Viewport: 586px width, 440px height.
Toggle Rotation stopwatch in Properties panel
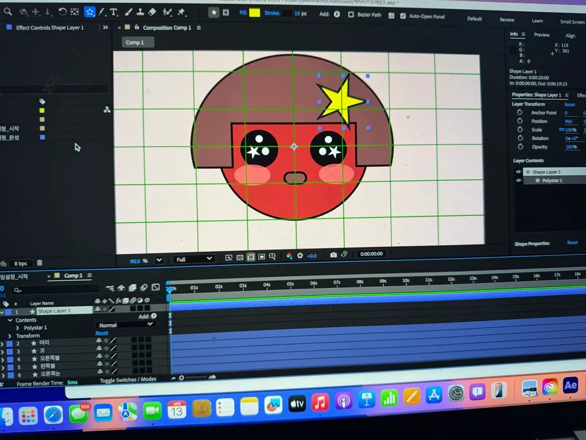point(520,138)
